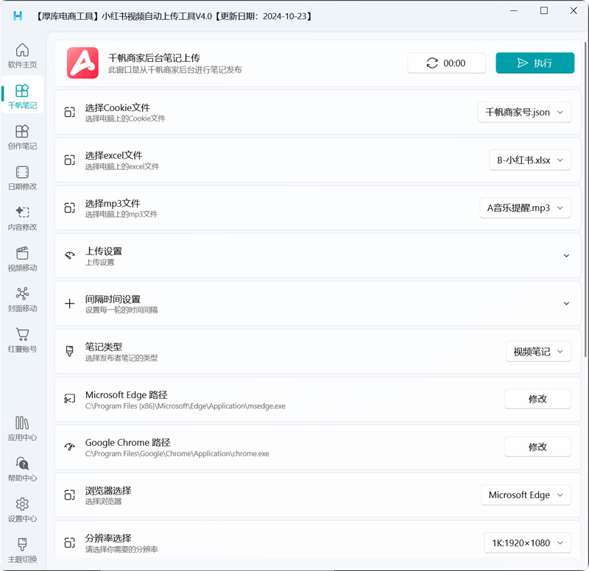589x571 pixels.
Task: Open the 1K:1920×1080 resolution dropdown
Action: [x=527, y=543]
